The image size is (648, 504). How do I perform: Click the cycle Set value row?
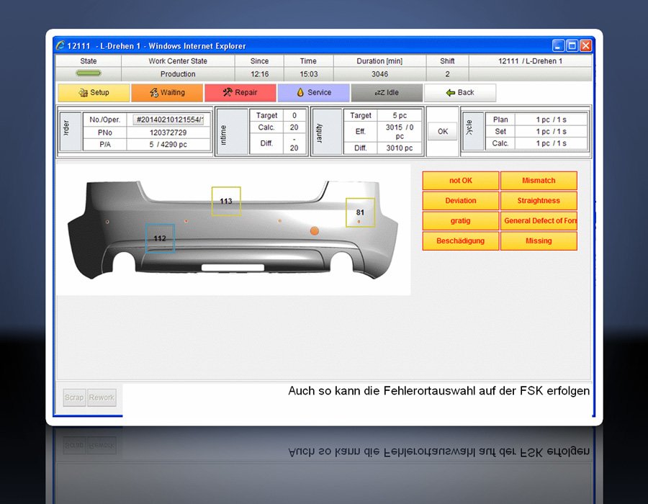pos(536,131)
